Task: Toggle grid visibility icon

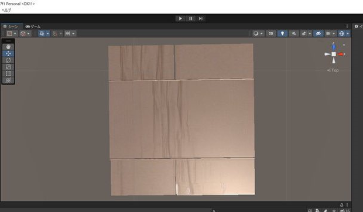Action: click(x=42, y=33)
